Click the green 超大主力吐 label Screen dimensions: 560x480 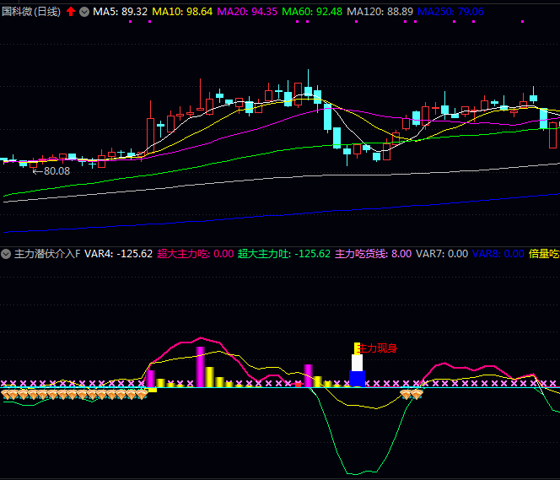click(283, 253)
